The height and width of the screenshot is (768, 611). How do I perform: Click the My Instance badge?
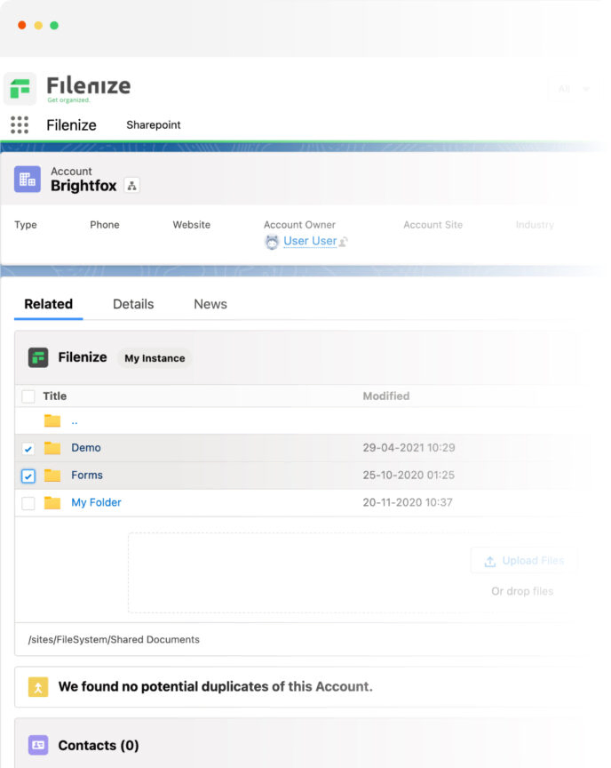pos(155,358)
